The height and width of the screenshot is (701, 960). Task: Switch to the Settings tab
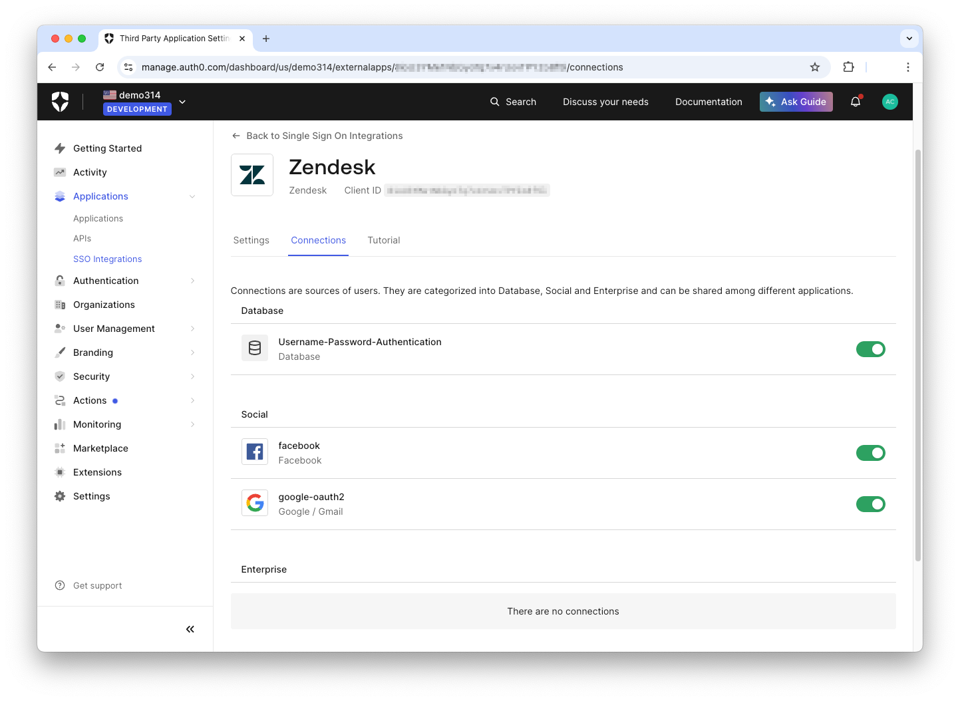(x=251, y=240)
